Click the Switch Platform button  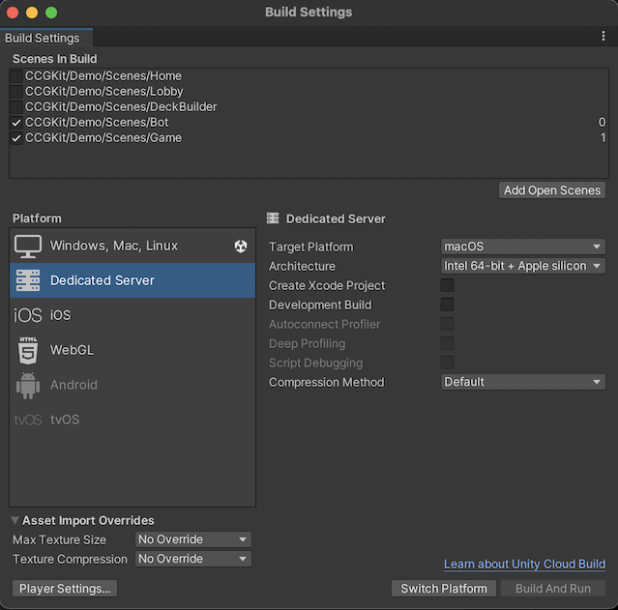[x=444, y=589]
